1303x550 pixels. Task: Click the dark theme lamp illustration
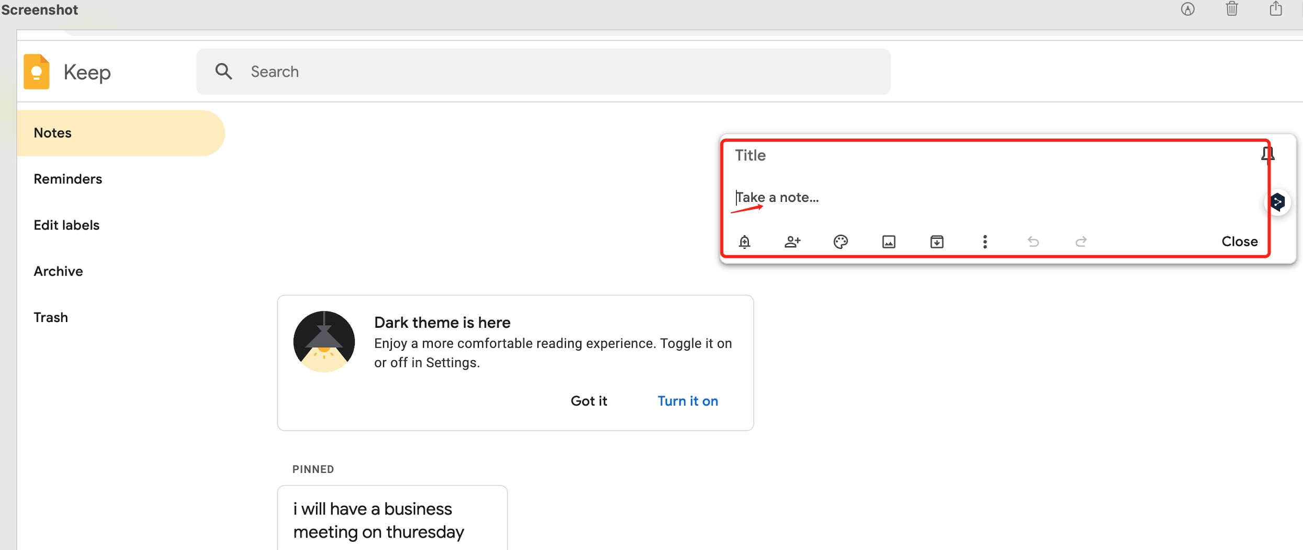click(324, 341)
